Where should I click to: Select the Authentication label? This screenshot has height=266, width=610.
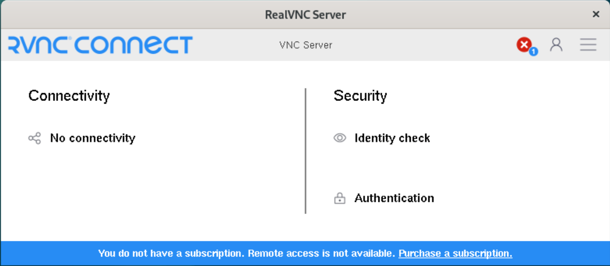(394, 198)
